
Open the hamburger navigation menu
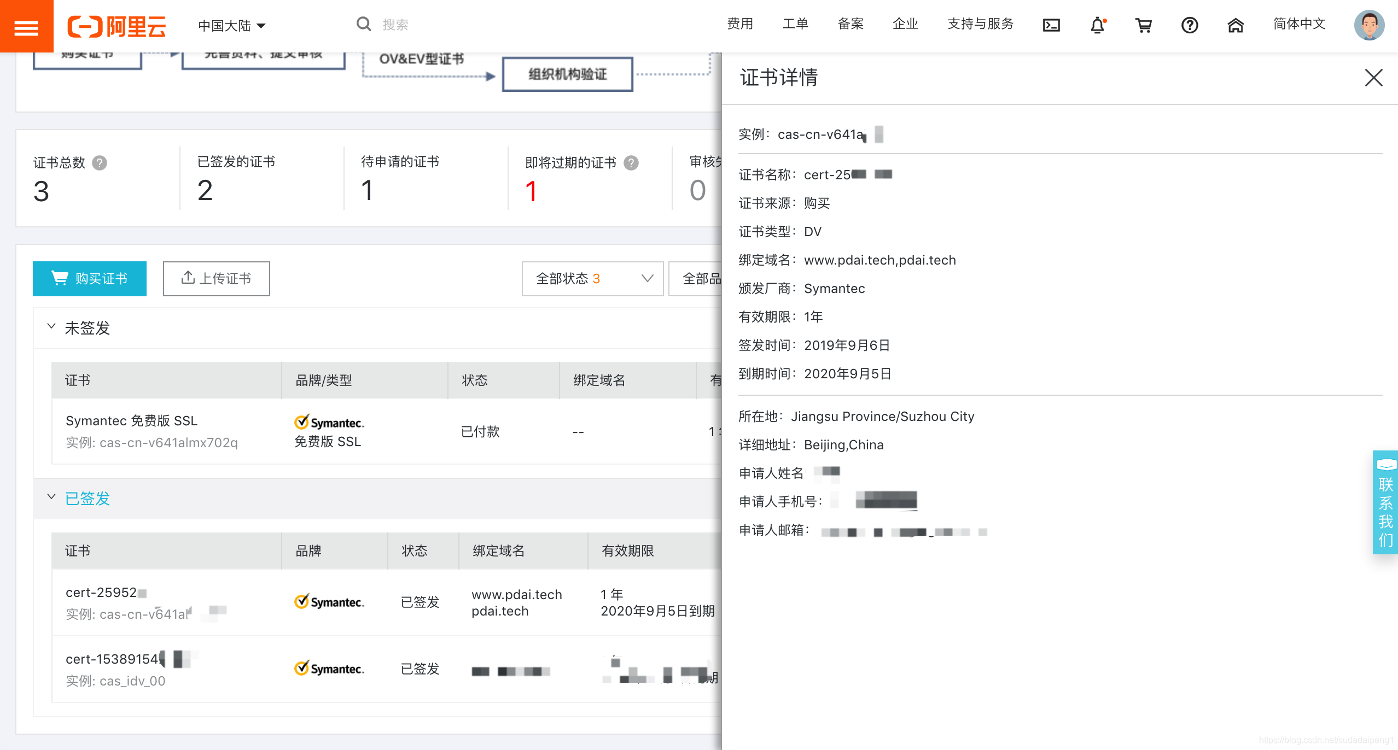[26, 26]
